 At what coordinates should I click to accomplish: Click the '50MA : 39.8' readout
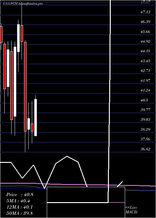pyautogui.click(x=20, y=213)
